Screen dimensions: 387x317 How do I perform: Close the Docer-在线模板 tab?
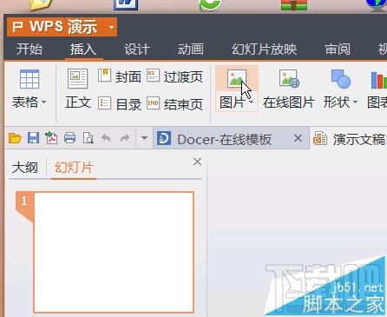[298, 138]
